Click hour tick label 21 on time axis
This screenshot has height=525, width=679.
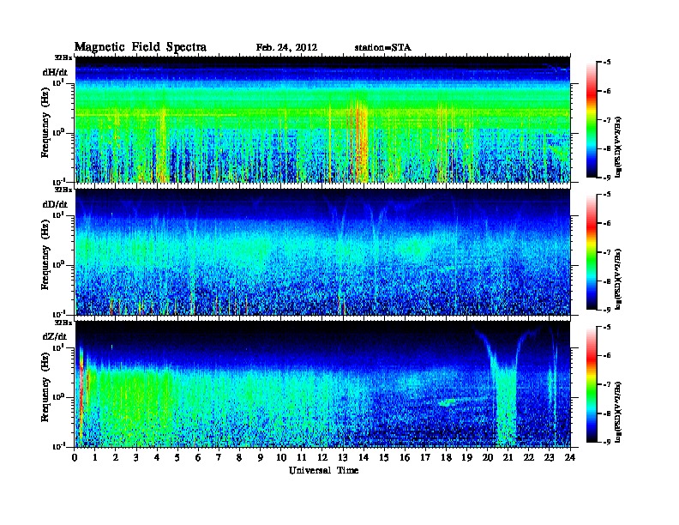(508, 458)
